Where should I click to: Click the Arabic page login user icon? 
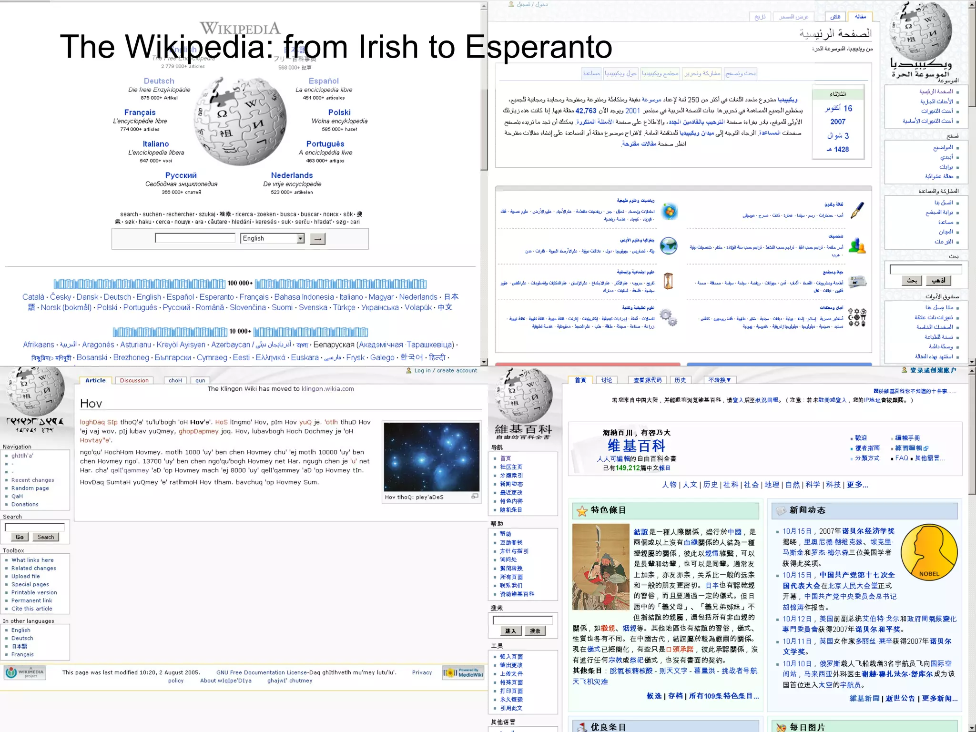click(511, 4)
